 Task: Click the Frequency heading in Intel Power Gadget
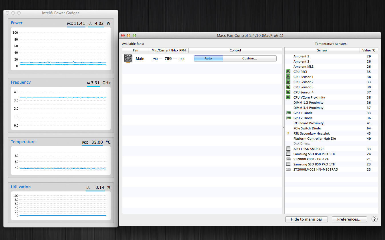[21, 82]
